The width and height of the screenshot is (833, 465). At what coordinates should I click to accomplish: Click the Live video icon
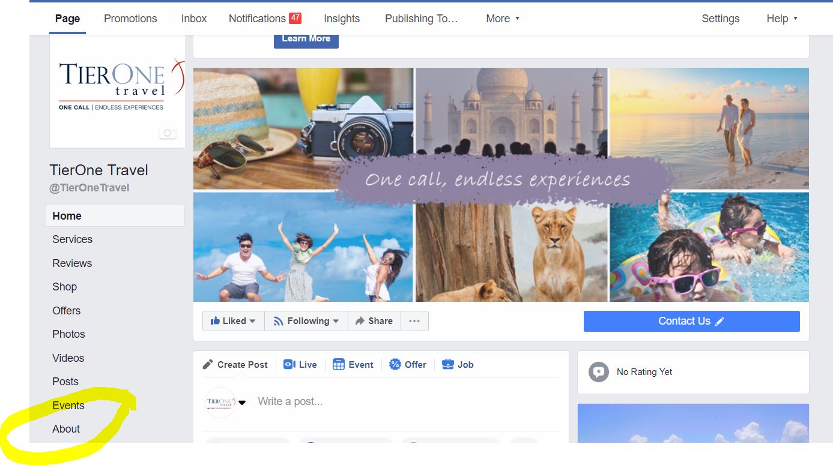289,364
